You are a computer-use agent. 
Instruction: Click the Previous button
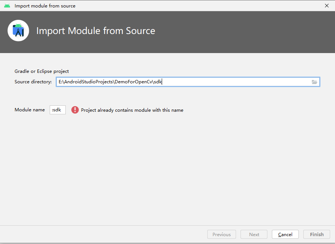pyautogui.click(x=221, y=234)
